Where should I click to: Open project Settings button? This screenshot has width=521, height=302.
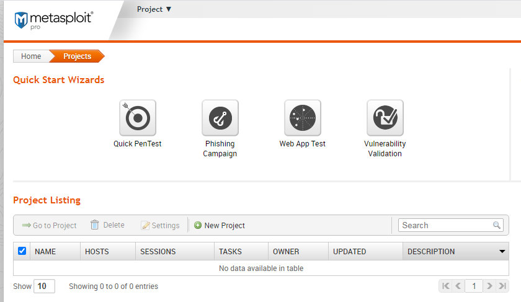point(160,225)
